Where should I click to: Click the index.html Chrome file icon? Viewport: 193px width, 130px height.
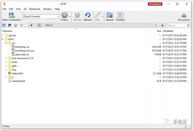[x=9, y=73]
